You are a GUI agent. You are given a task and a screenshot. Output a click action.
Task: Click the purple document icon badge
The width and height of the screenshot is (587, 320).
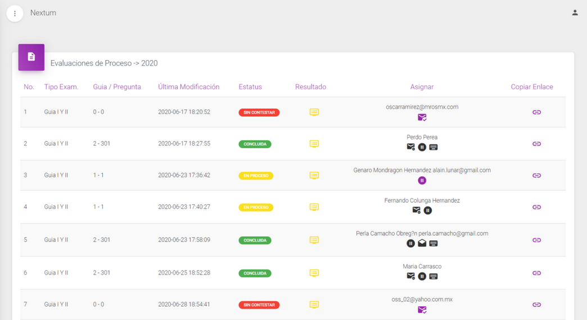31,57
